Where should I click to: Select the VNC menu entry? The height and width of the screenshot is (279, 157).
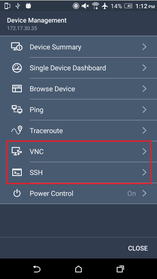tap(78, 151)
